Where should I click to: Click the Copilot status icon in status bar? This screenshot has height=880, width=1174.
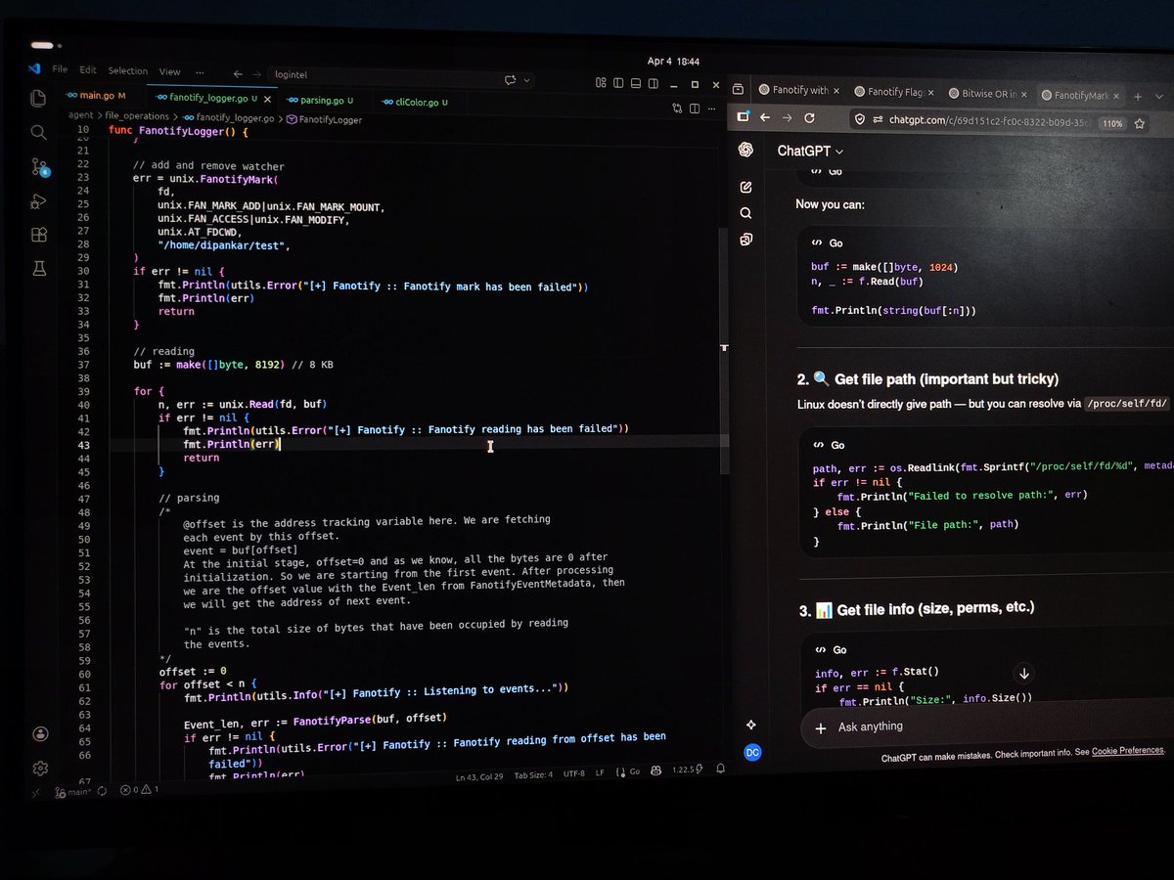pyautogui.click(x=656, y=771)
